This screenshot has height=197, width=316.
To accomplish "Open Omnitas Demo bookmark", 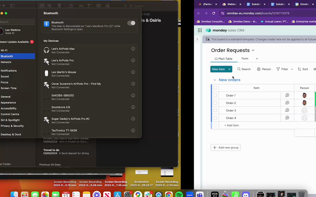I will tap(243, 22).
